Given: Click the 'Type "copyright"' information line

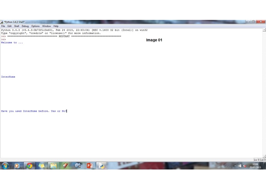Looking at the screenshot, I should coord(51,33).
